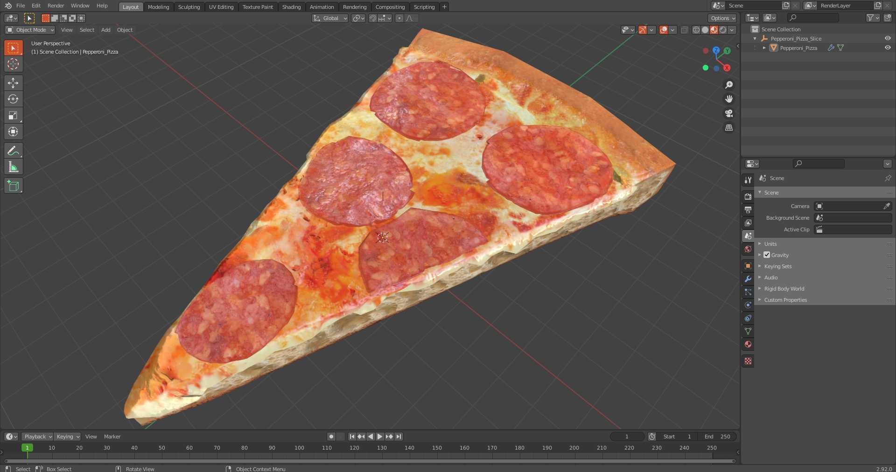The width and height of the screenshot is (896, 472).
Task: Click the current frame number field
Action: point(627,437)
